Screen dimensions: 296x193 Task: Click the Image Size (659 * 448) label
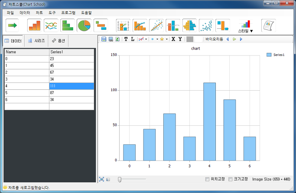(271, 179)
